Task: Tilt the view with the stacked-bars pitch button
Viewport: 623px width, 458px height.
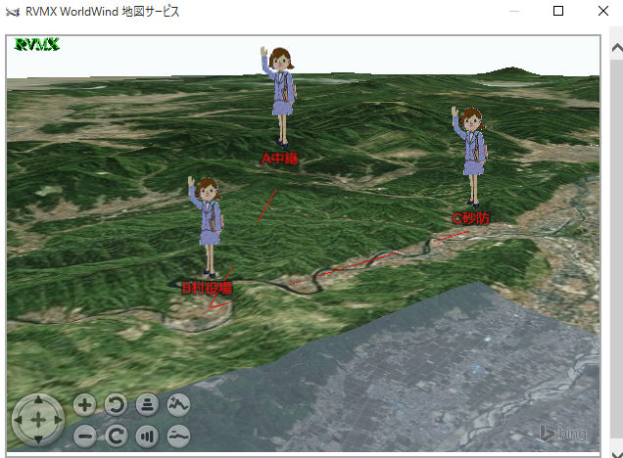Action: [147, 404]
